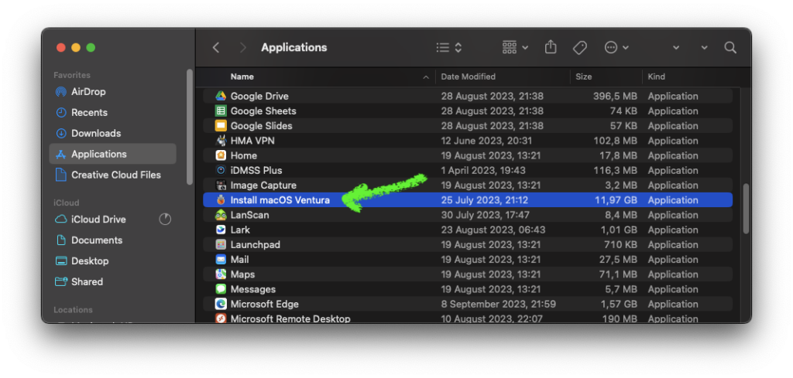Viewport: 793px width, 378px height.
Task: Open the group-by options dropdown
Action: point(515,47)
